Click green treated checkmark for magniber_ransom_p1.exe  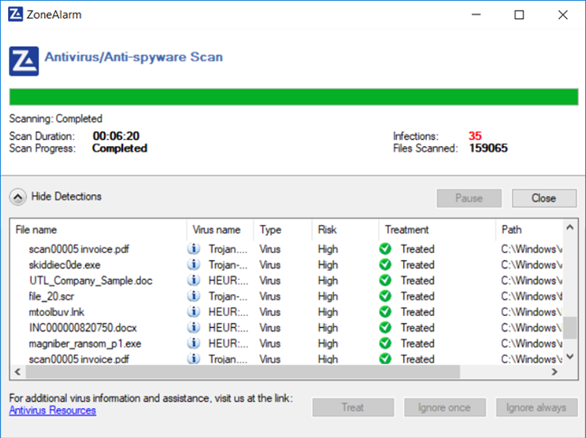click(385, 343)
